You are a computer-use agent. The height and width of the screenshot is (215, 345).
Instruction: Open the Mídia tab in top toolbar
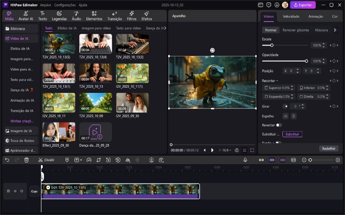9,16
